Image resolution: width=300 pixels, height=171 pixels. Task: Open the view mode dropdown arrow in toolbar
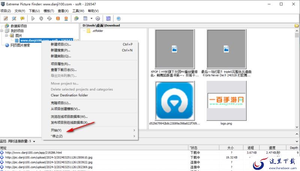91,18
